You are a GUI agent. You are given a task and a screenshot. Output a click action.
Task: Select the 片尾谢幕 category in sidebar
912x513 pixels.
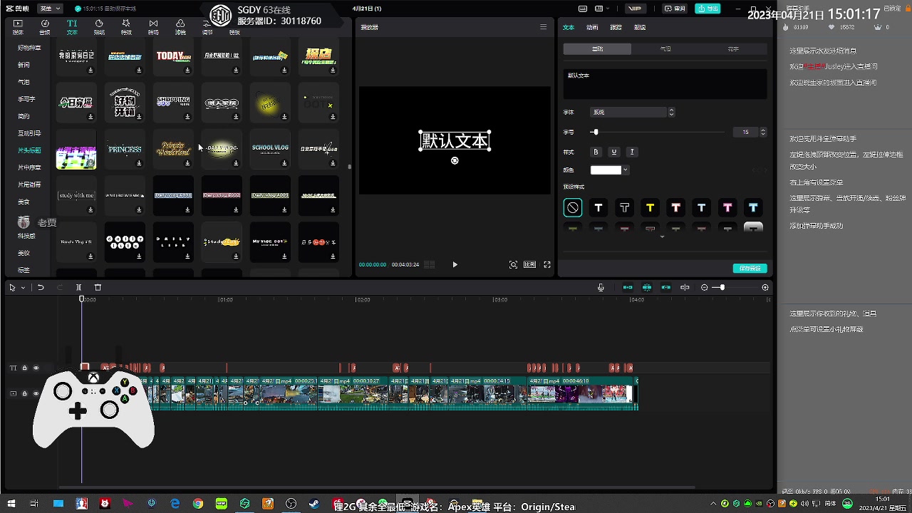pos(29,185)
